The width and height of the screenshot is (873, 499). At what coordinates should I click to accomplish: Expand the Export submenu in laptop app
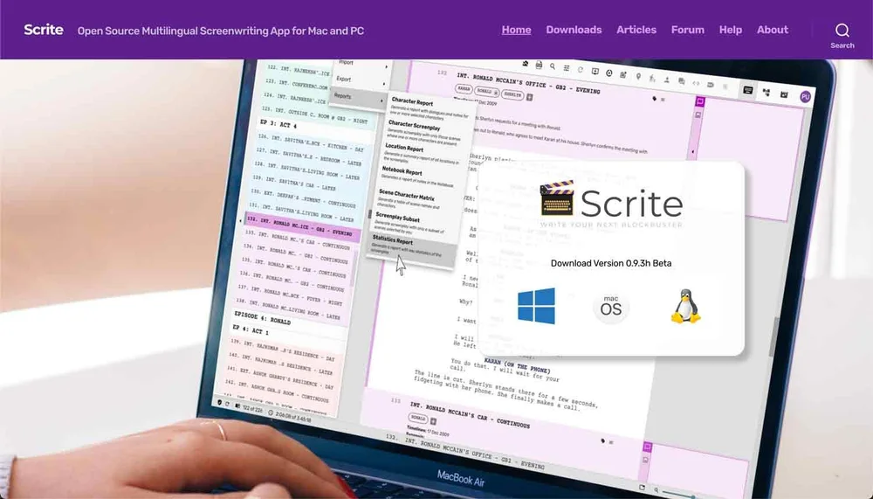[361, 81]
